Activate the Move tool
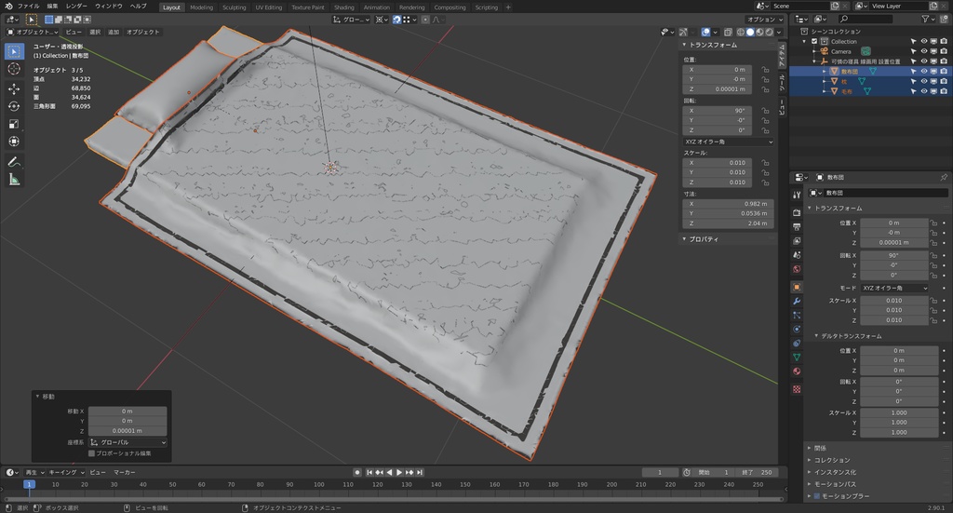 coord(14,88)
